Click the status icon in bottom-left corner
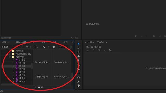166x93 pixels. point(2,91)
